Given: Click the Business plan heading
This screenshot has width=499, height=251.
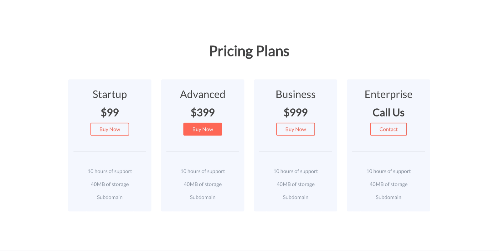Looking at the screenshot, I should (x=296, y=94).
